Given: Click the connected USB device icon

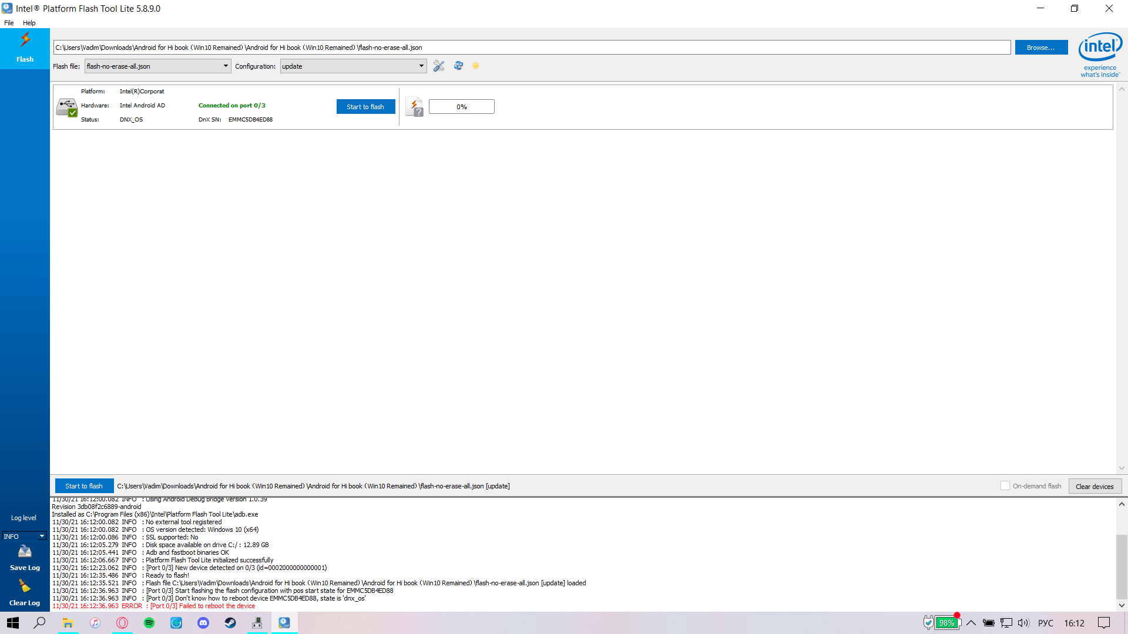Looking at the screenshot, I should pyautogui.click(x=66, y=107).
